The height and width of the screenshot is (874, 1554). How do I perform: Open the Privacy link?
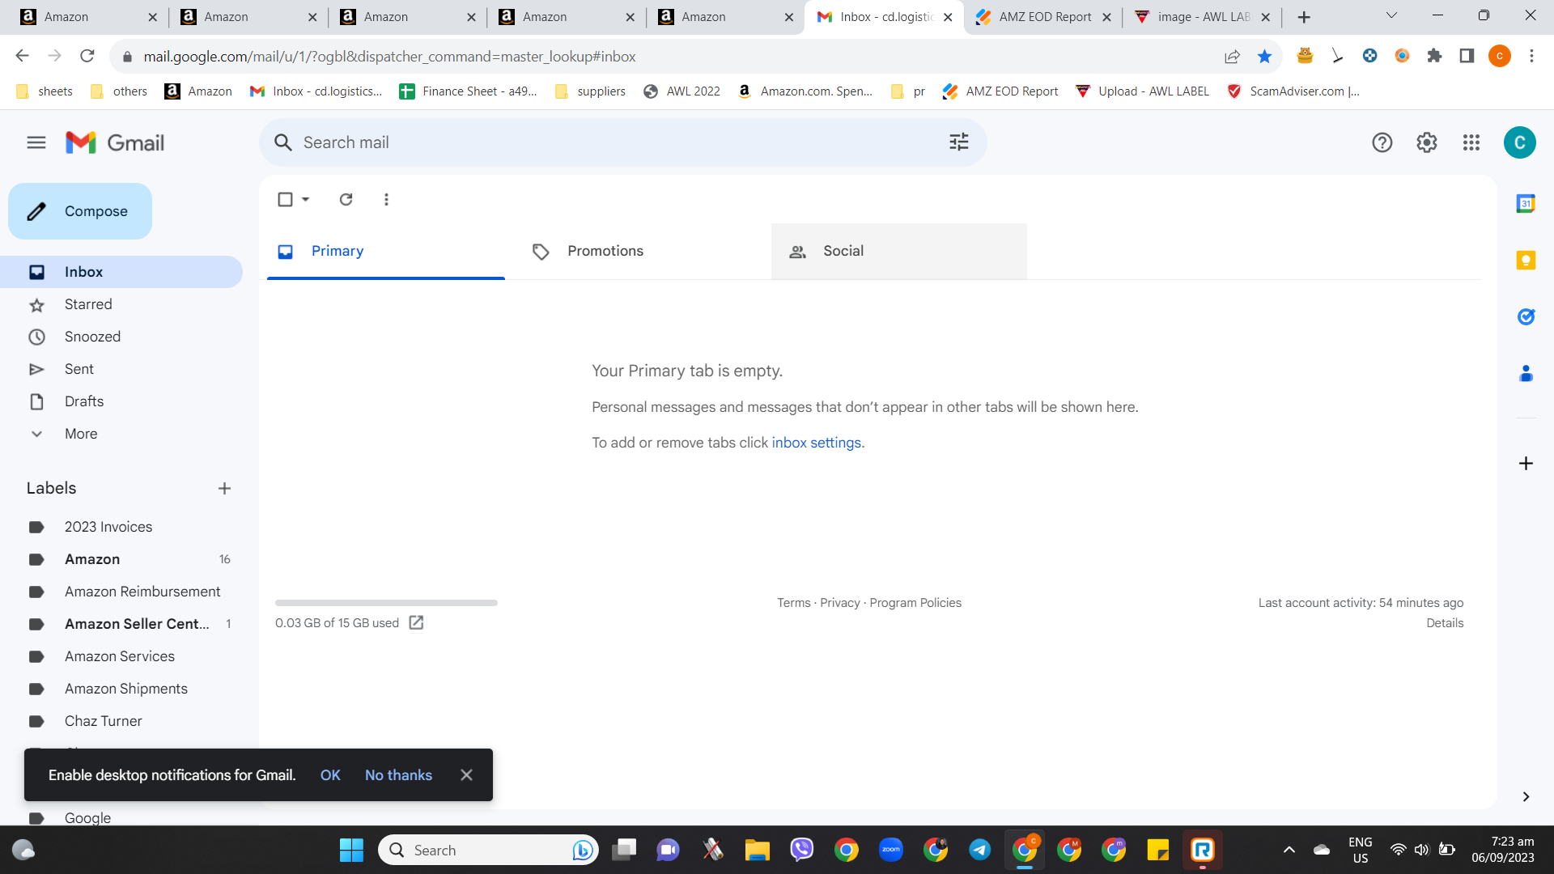[x=840, y=603]
